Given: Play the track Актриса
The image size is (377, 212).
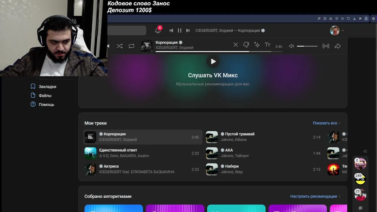Looking at the screenshot, I should pyautogui.click(x=90, y=169).
